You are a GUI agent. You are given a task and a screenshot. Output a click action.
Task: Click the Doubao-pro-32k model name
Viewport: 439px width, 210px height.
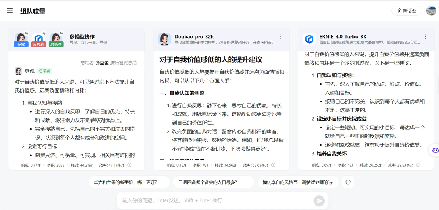[x=194, y=37]
